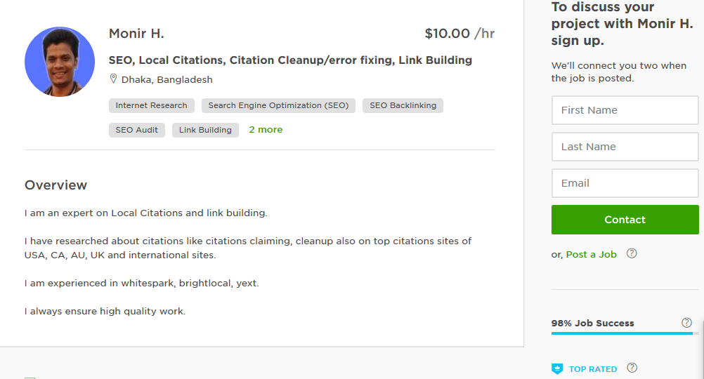Focus the Last Name input field
This screenshot has height=379, width=704.
tap(625, 147)
